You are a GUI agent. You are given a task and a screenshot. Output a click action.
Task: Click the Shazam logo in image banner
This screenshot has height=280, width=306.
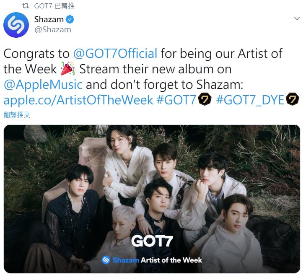[x=106, y=260]
